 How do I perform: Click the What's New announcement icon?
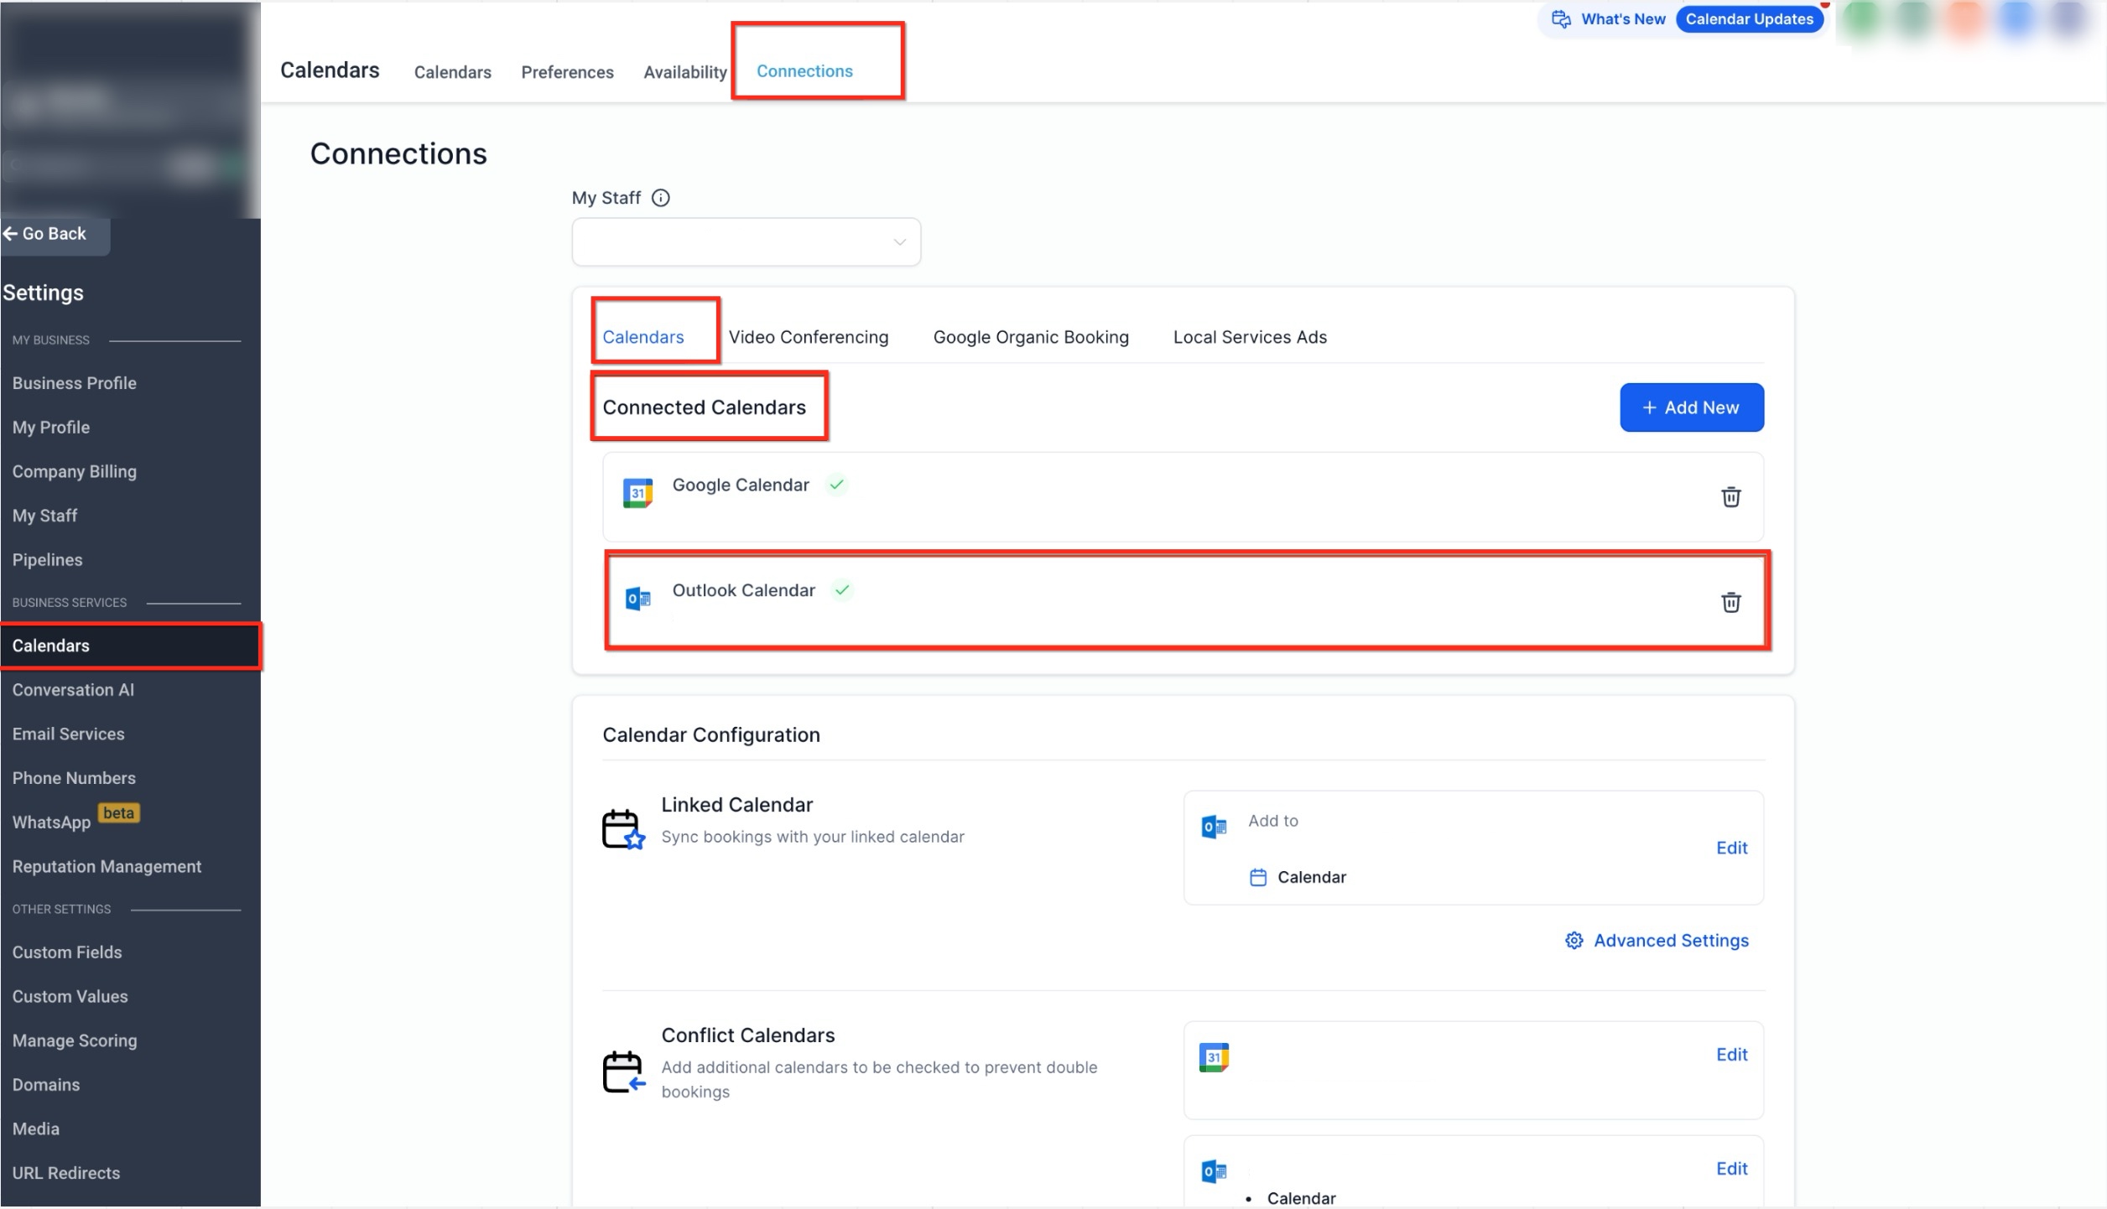[x=1561, y=19]
